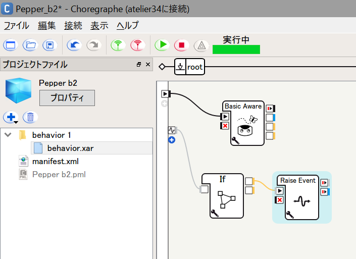Select manifest.xml in project files
Viewport: 356px width, 259px height.
point(56,162)
